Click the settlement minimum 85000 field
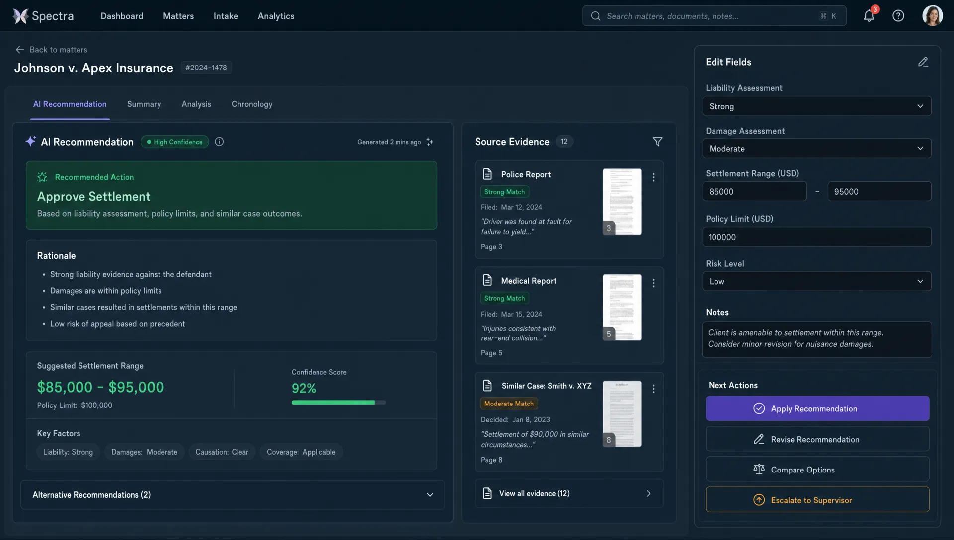The image size is (954, 540). click(x=754, y=192)
